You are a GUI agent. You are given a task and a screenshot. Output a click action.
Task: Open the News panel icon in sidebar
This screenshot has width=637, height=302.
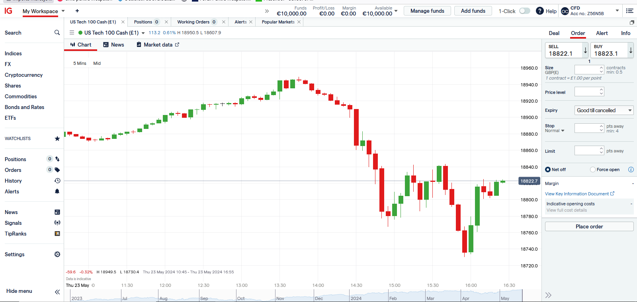click(x=57, y=212)
